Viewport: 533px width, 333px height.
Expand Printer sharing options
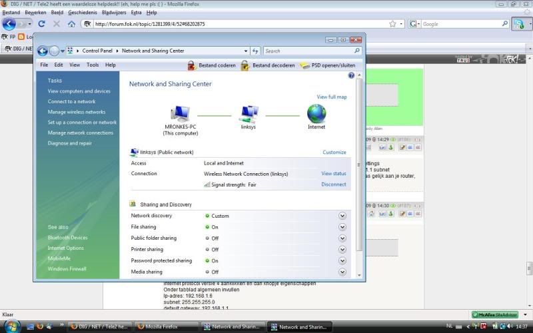pyautogui.click(x=342, y=249)
